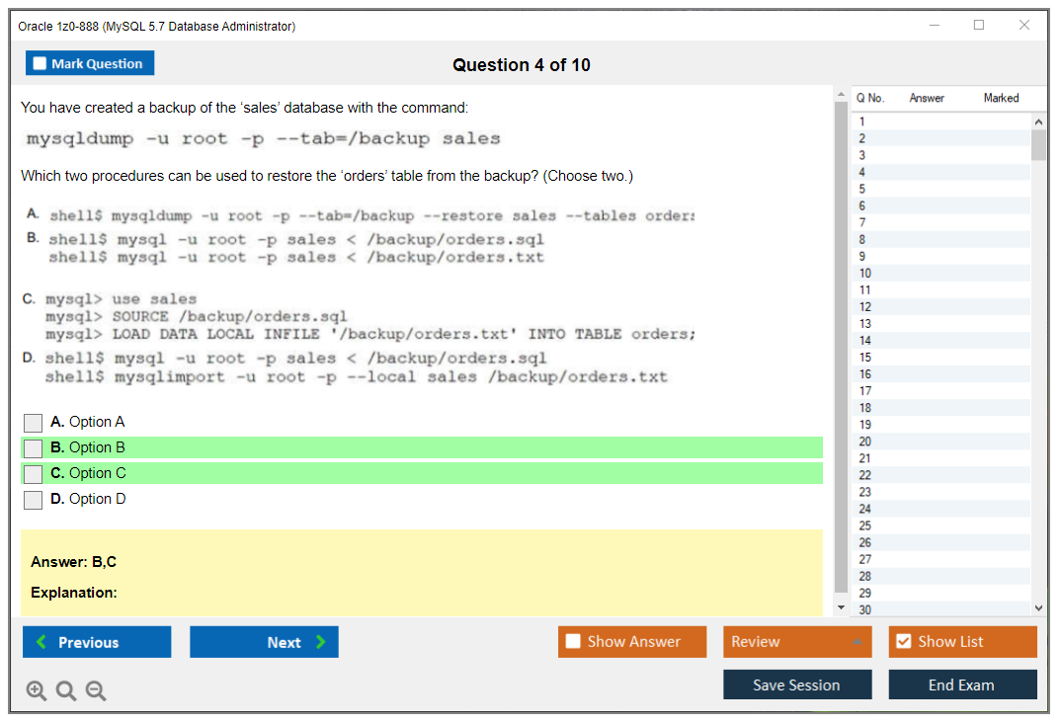Click the Marked column header
This screenshot has width=1062, height=726.
pyautogui.click(x=1001, y=98)
